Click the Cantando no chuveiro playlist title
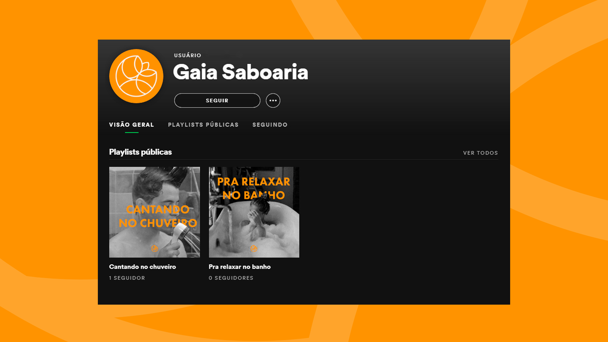 (142, 267)
